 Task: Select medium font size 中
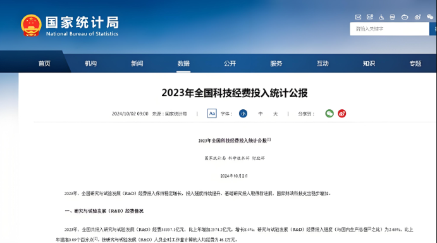coord(261,114)
